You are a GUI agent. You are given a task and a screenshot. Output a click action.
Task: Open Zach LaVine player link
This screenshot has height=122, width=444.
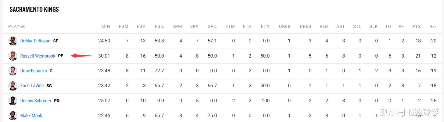pos(32,86)
